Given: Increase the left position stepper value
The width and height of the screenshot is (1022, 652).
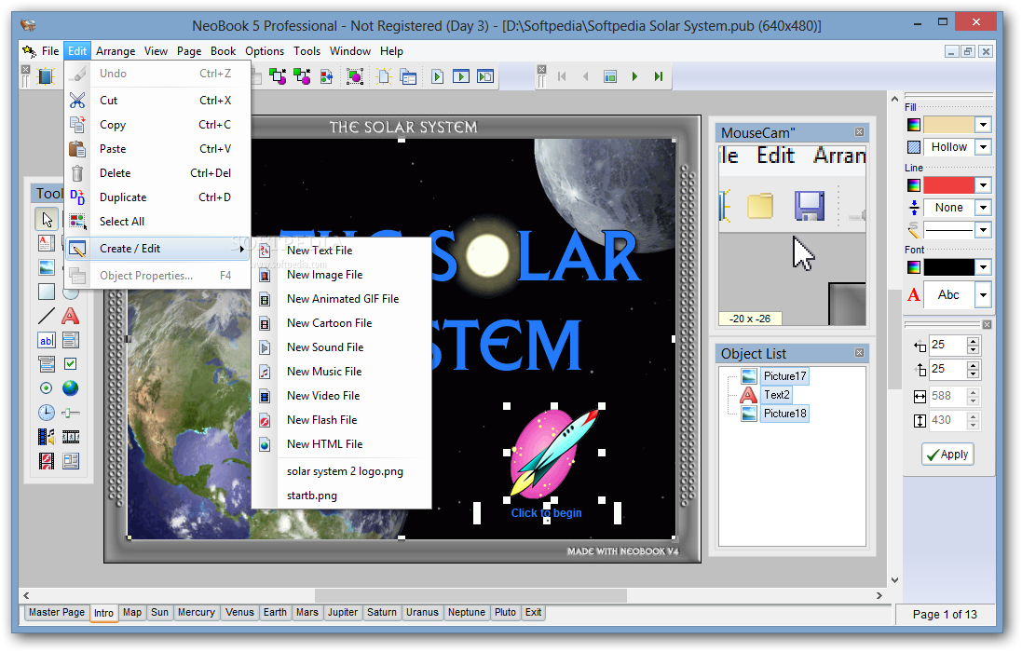Looking at the screenshot, I should click(x=974, y=341).
